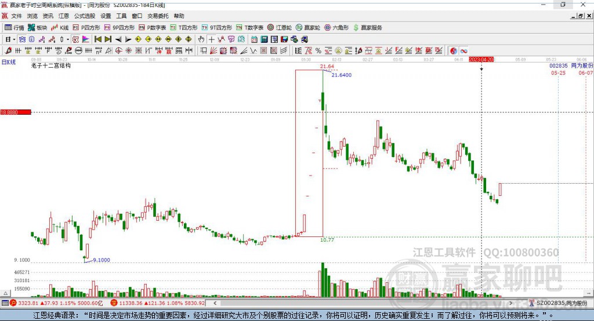Open the 工具 menu

coord(121,16)
